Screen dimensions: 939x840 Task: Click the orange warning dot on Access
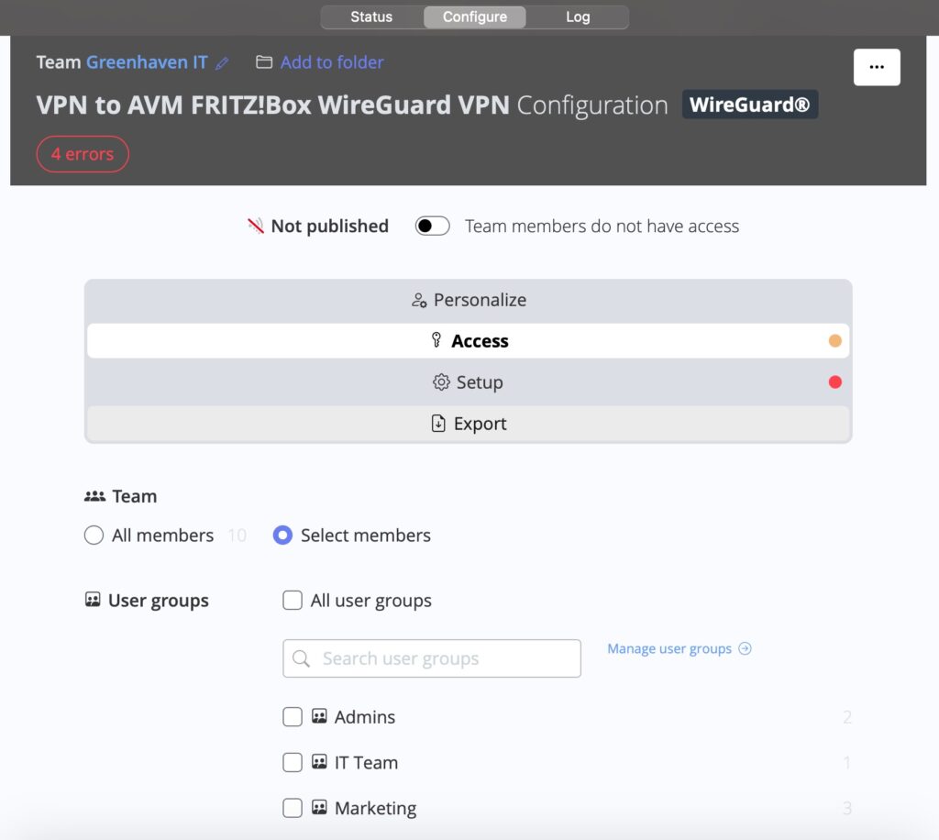pos(834,340)
